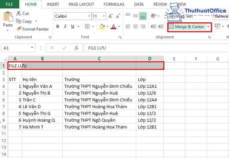Screen dimensions: 229x158
Task: Select column header C
Action: click(99, 59)
